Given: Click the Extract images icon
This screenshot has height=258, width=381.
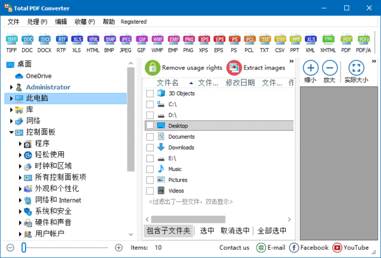Looking at the screenshot, I should pos(234,67).
